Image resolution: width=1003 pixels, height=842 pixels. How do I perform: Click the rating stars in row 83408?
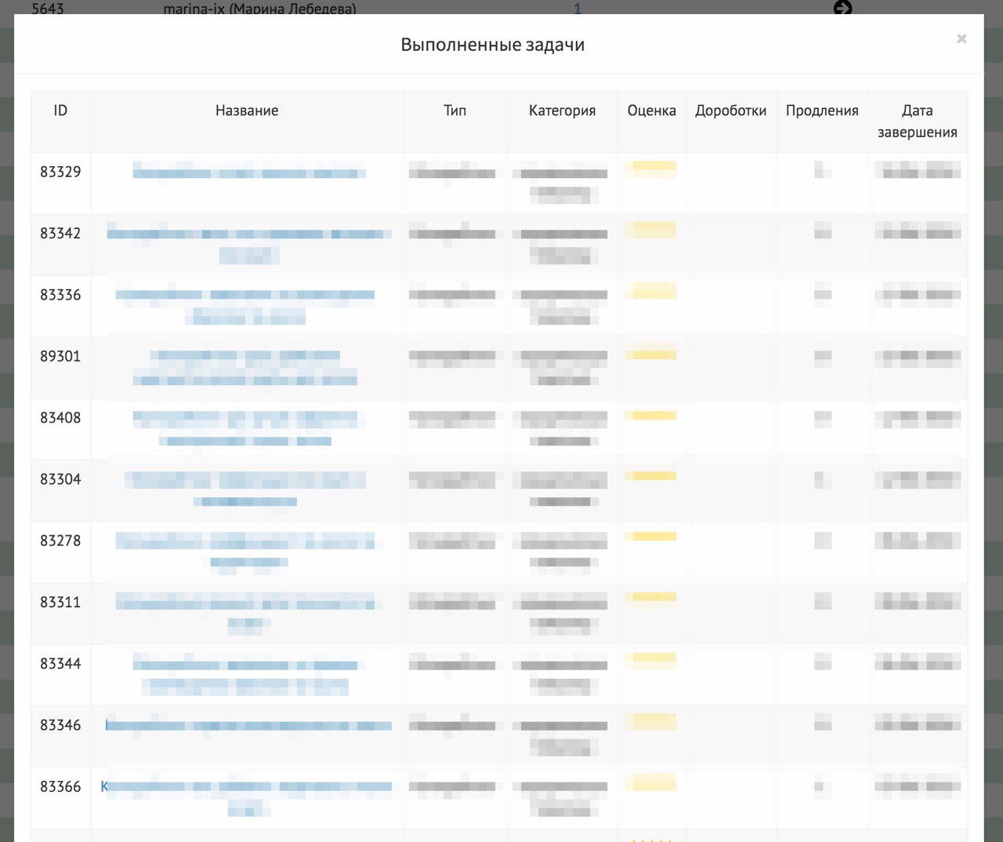point(651,416)
